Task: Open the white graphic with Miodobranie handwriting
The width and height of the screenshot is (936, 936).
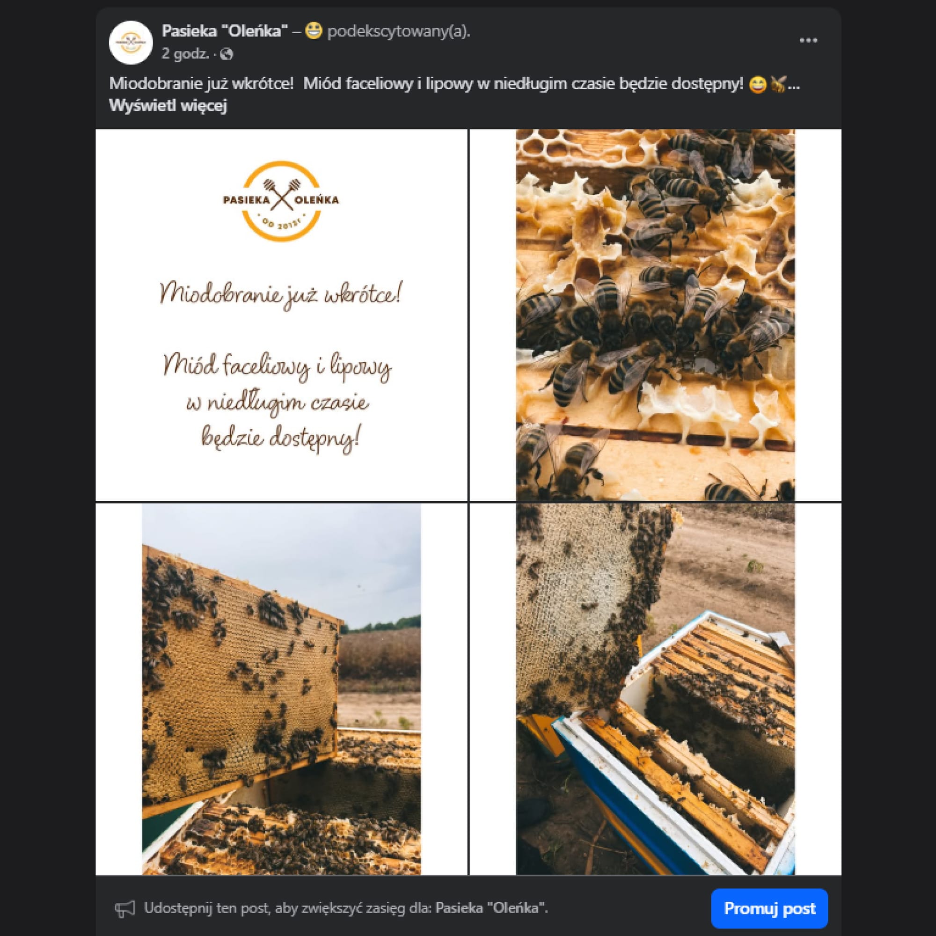Action: click(x=281, y=315)
